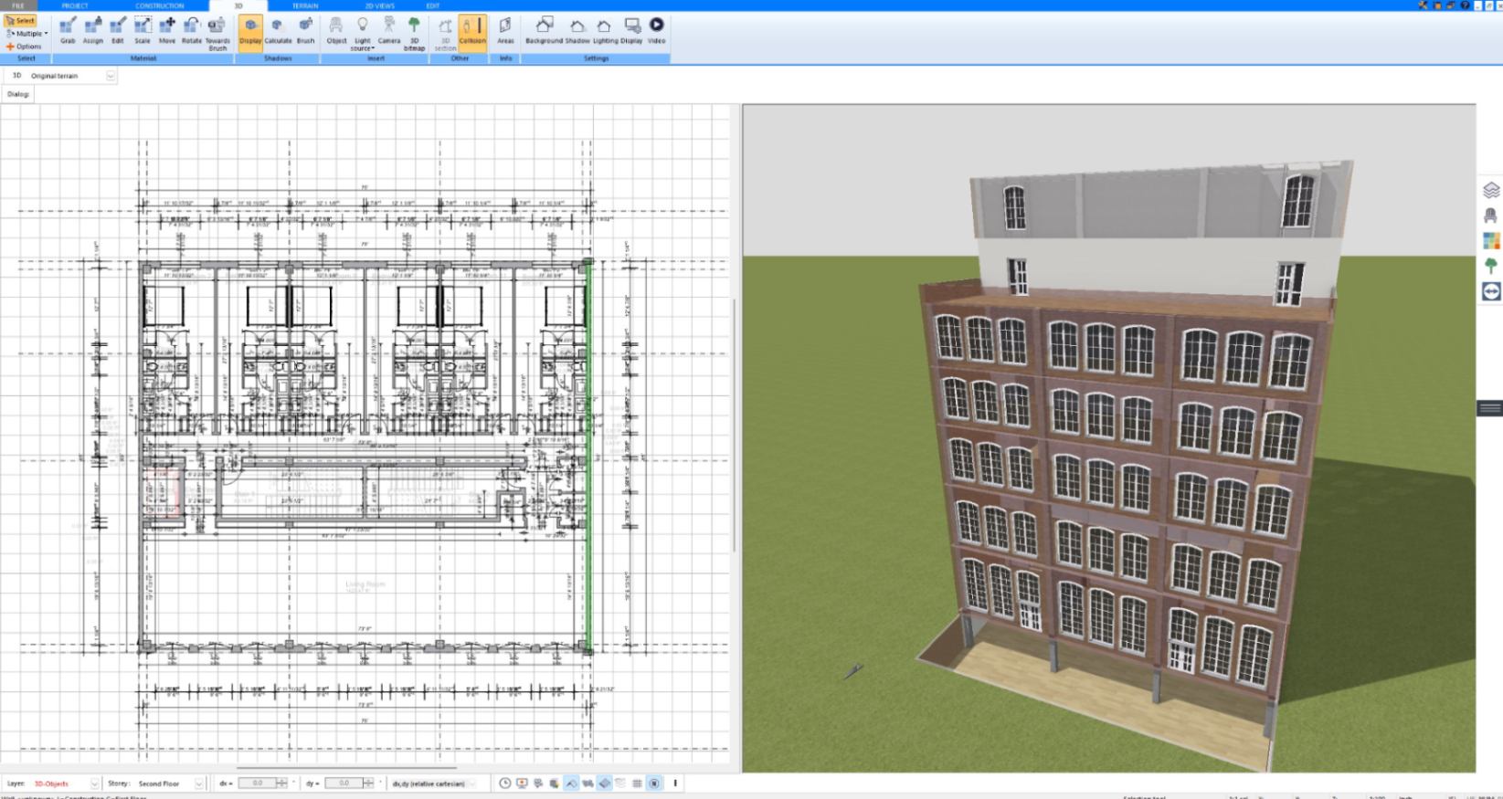Open the 2D Views ribbon tab
1503x799 pixels.
click(x=380, y=5)
